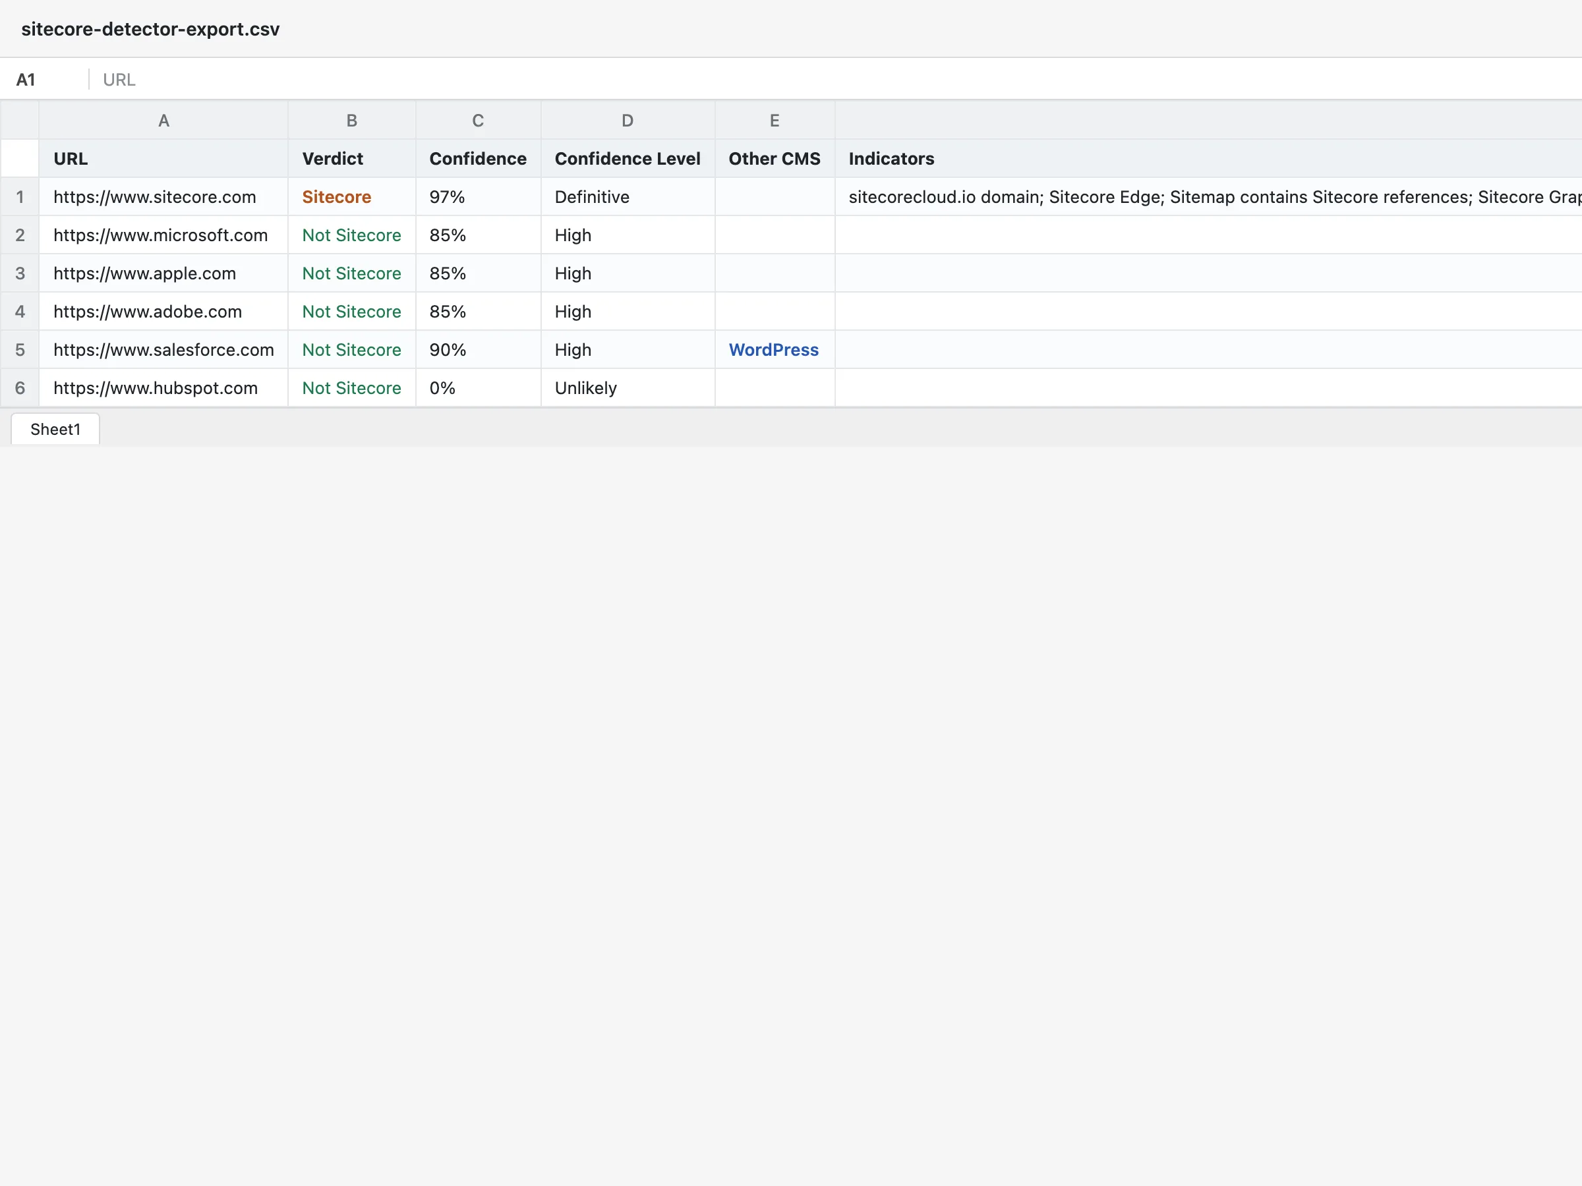This screenshot has width=1582, height=1186.
Task: Select column D header
Action: (x=628, y=120)
